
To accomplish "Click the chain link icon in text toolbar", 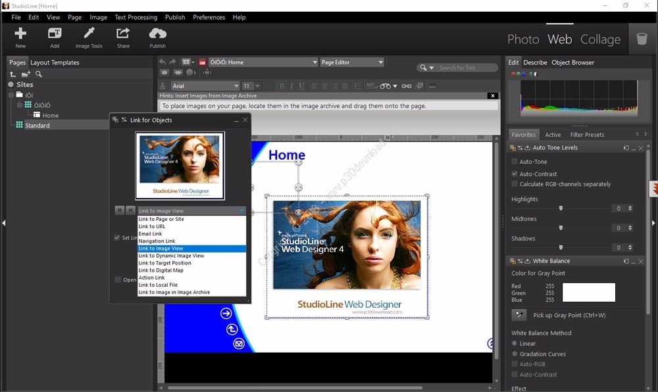I will (x=406, y=86).
